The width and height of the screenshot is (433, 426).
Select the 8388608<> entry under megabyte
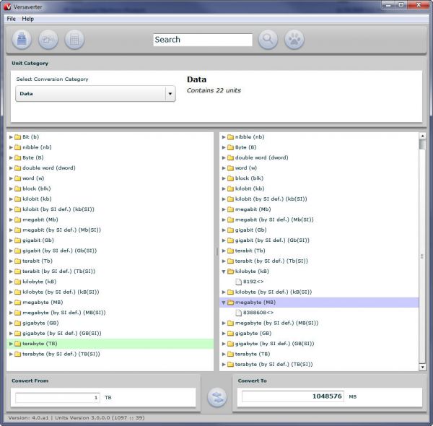click(x=258, y=313)
